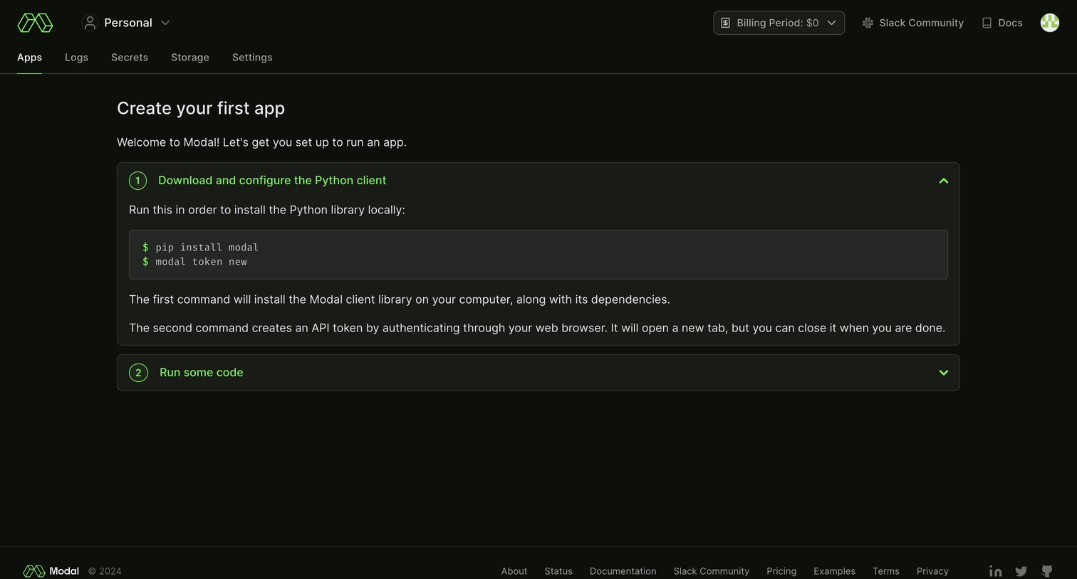Open the Billing Period: $0 dropdown
The image size is (1077, 579).
(x=779, y=23)
